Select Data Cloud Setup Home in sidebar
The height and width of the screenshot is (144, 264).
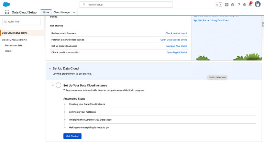click(22, 33)
